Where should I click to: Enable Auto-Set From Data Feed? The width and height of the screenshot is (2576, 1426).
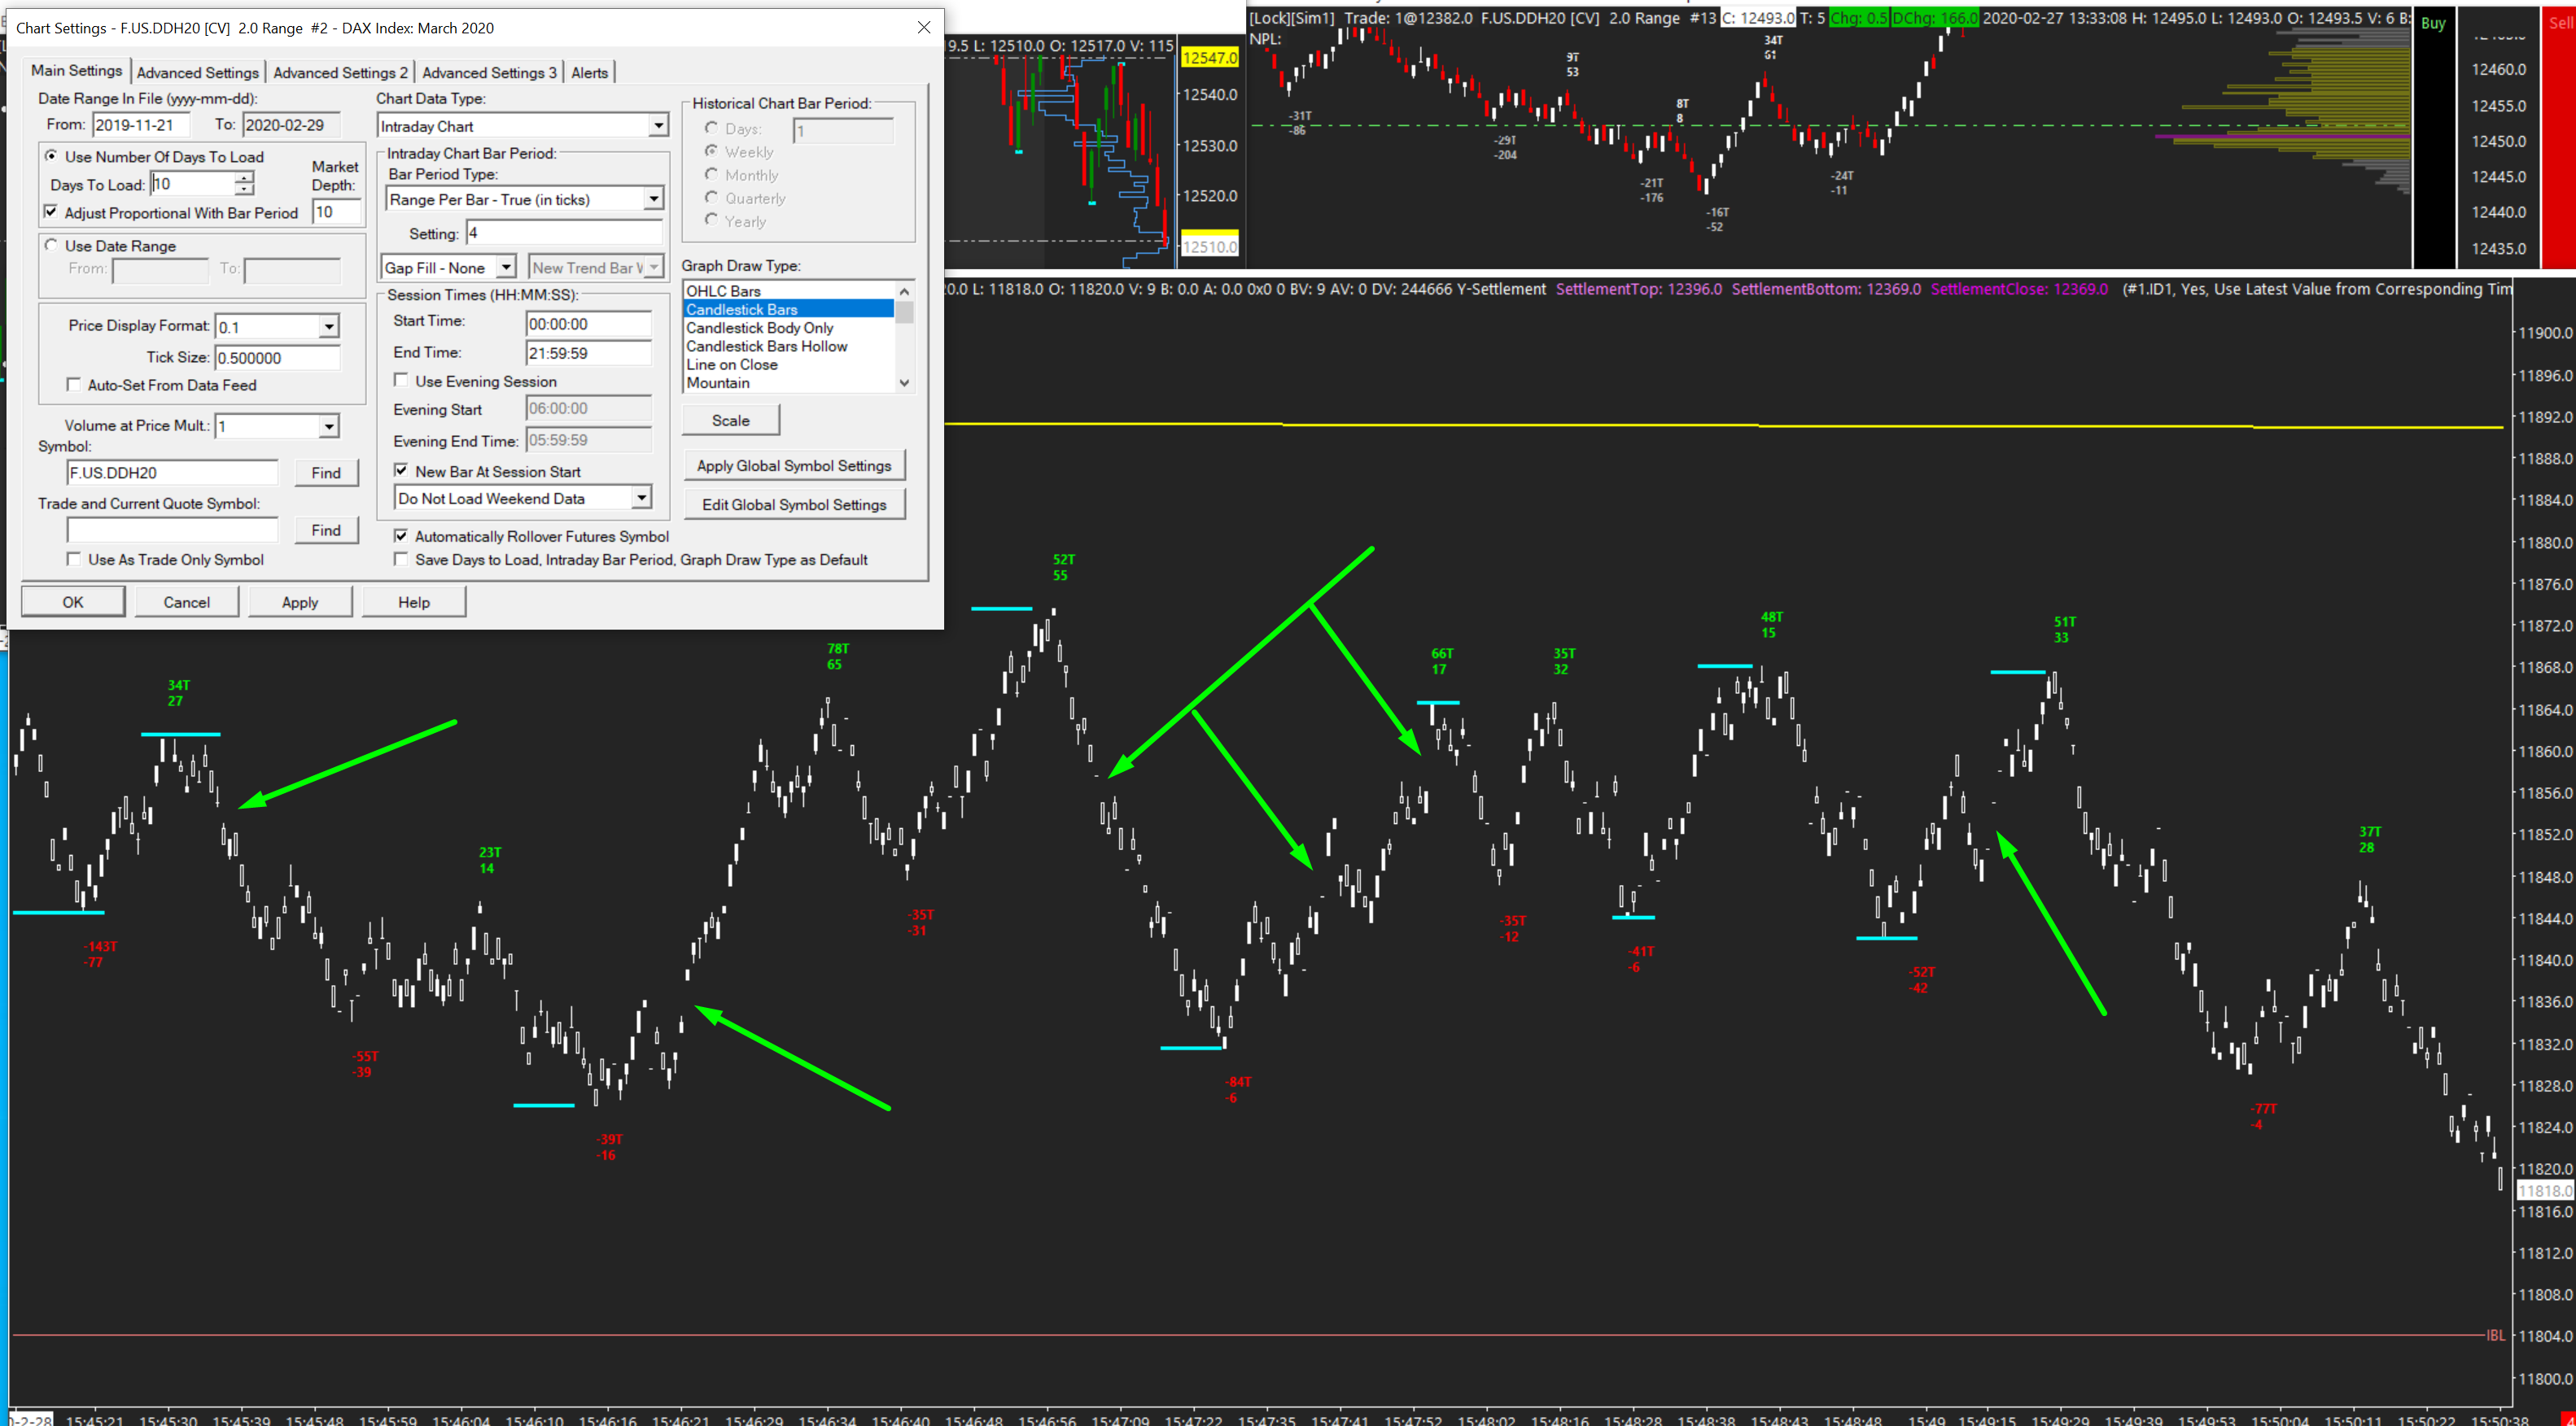coord(74,385)
